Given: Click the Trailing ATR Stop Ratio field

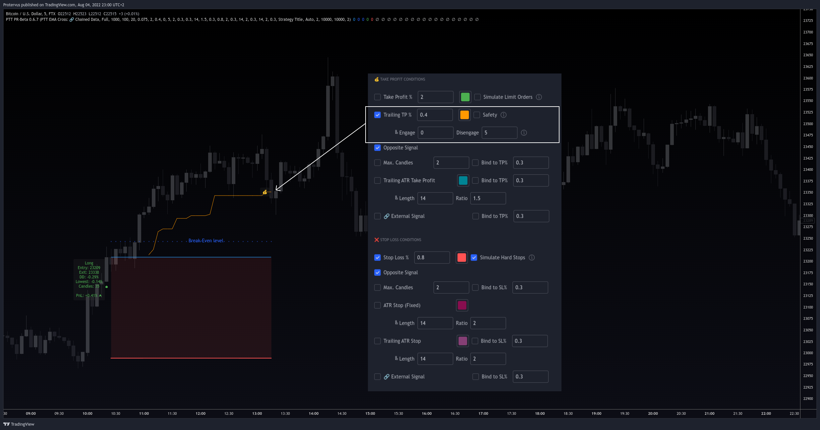Looking at the screenshot, I should 488,359.
